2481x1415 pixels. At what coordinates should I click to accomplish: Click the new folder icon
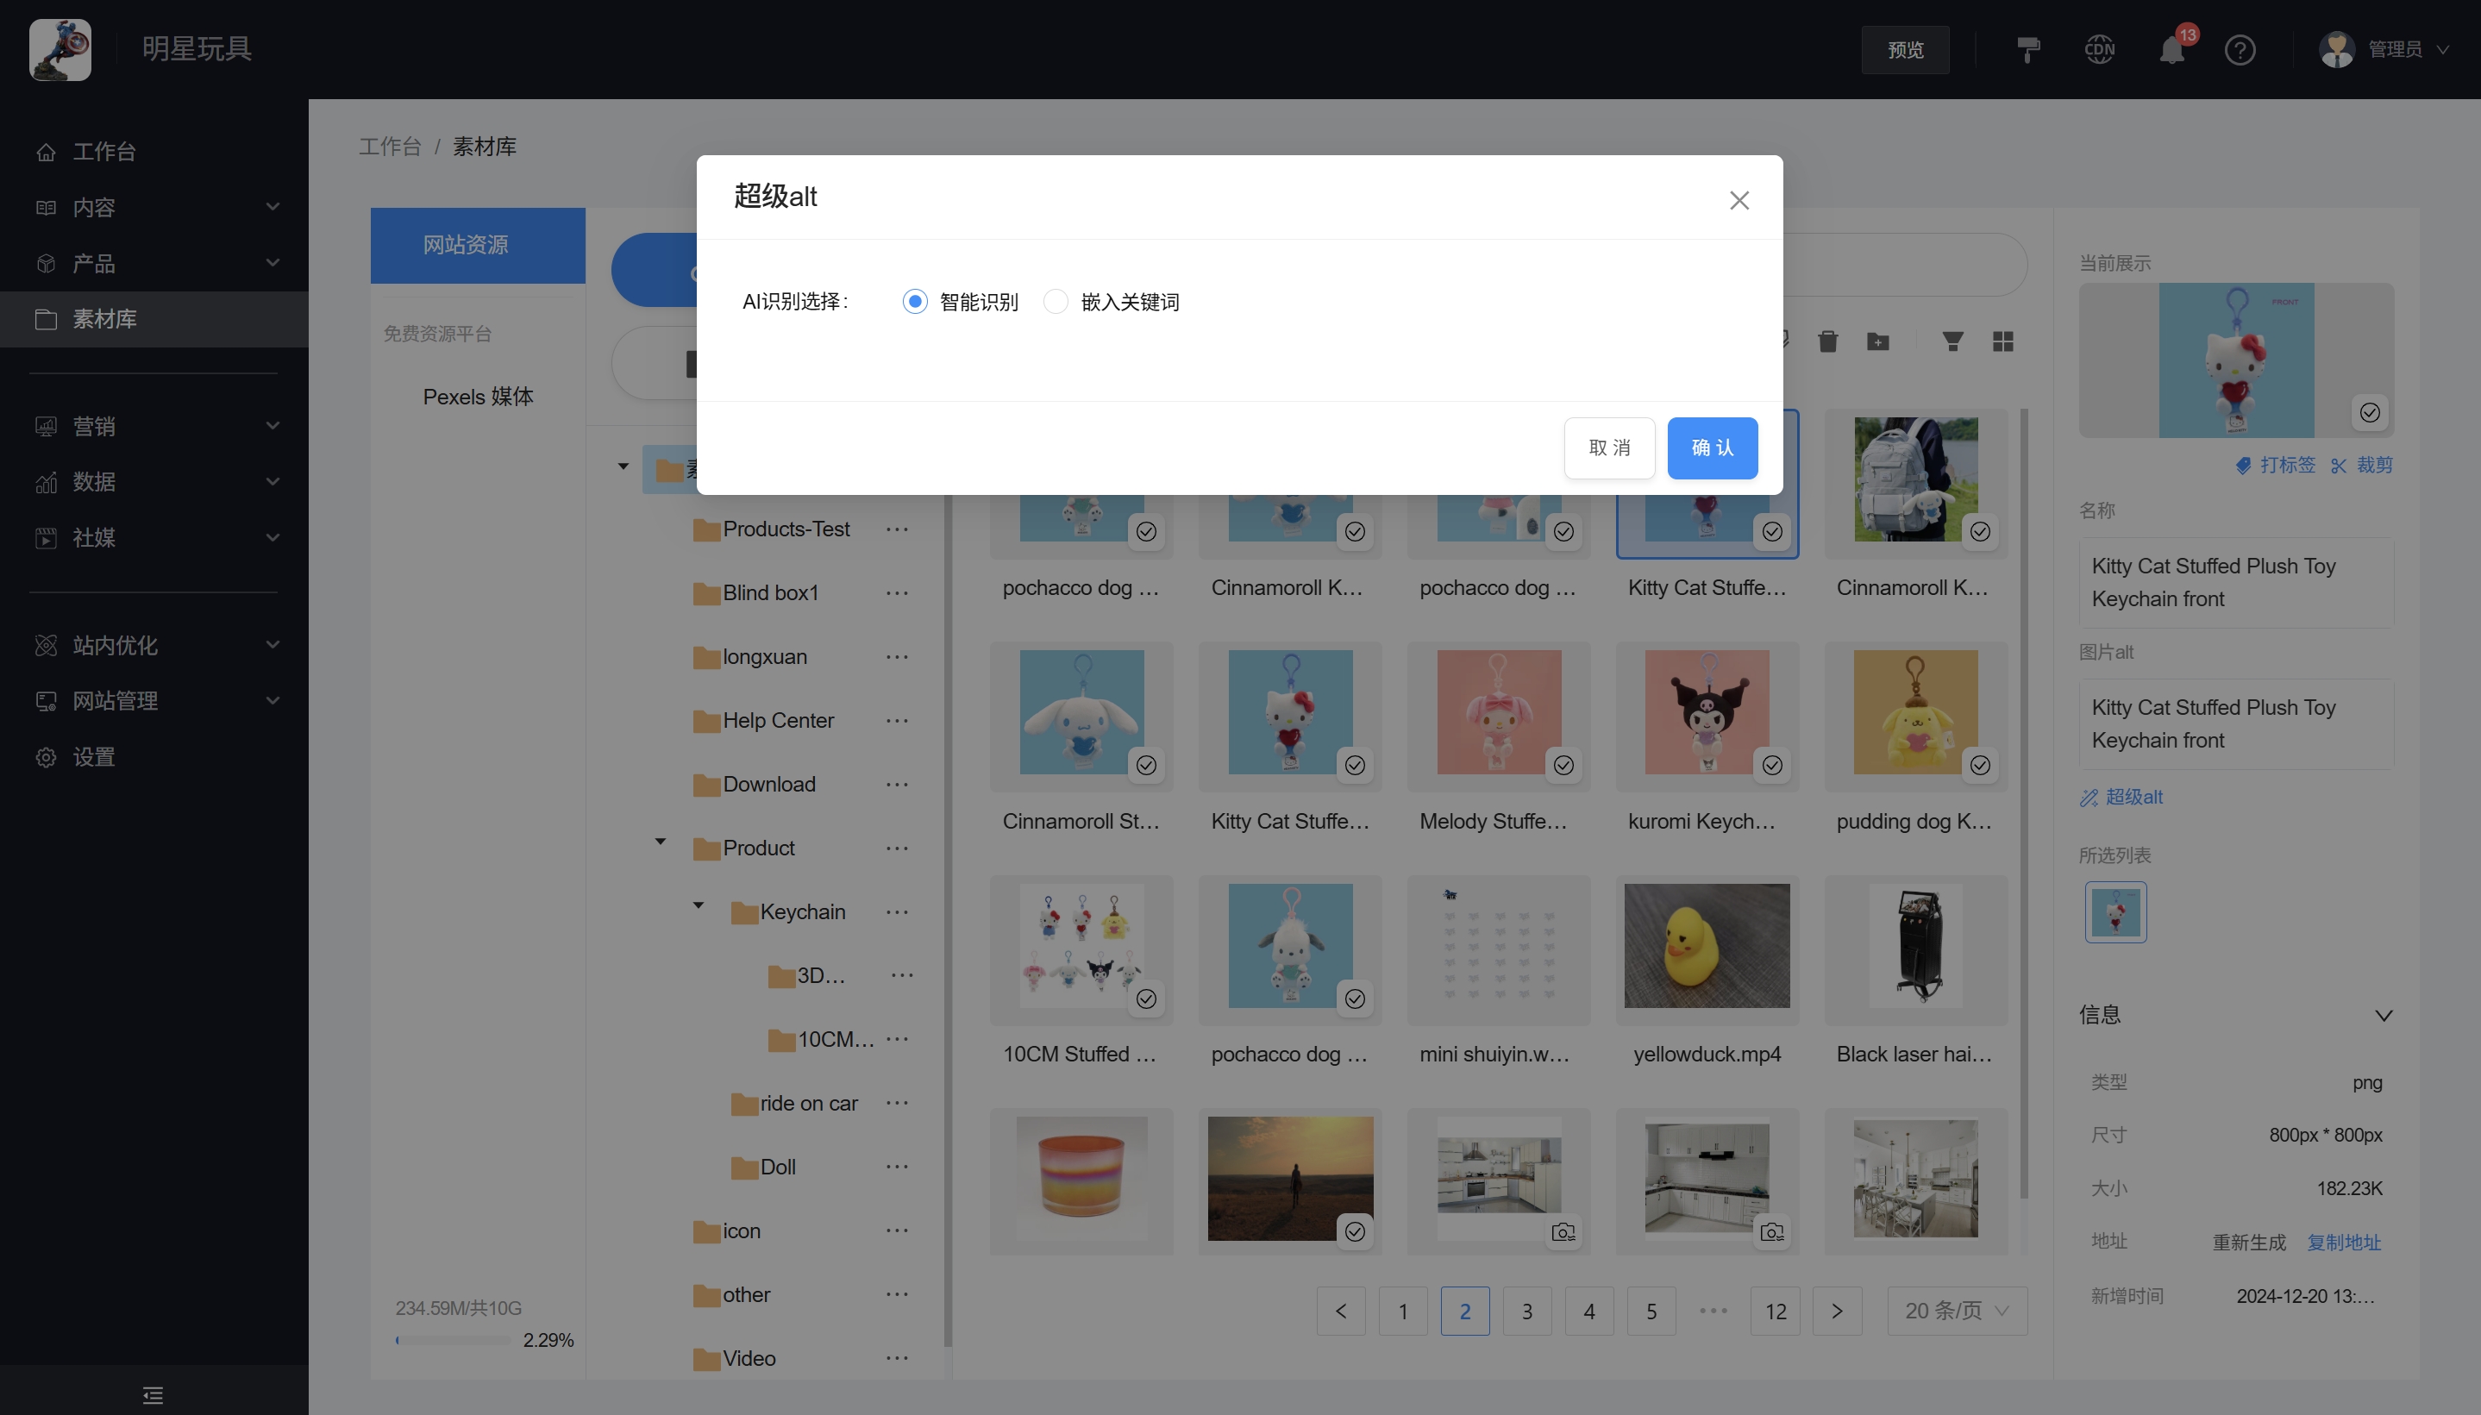click(x=1877, y=341)
